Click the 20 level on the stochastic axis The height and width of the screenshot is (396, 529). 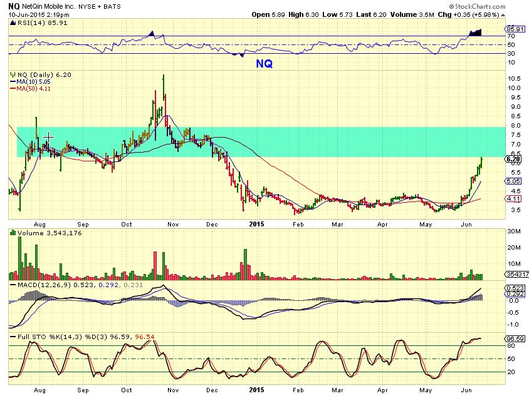click(x=511, y=372)
